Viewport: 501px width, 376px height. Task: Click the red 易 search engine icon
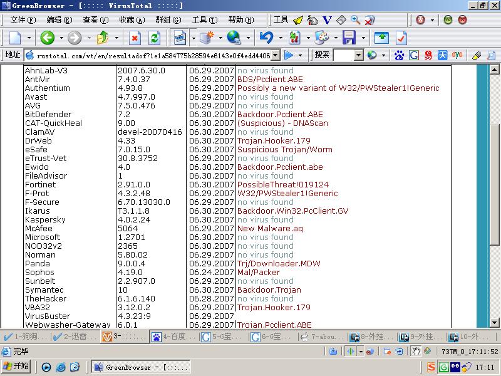click(428, 55)
